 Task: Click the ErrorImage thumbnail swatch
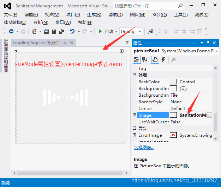(173, 135)
